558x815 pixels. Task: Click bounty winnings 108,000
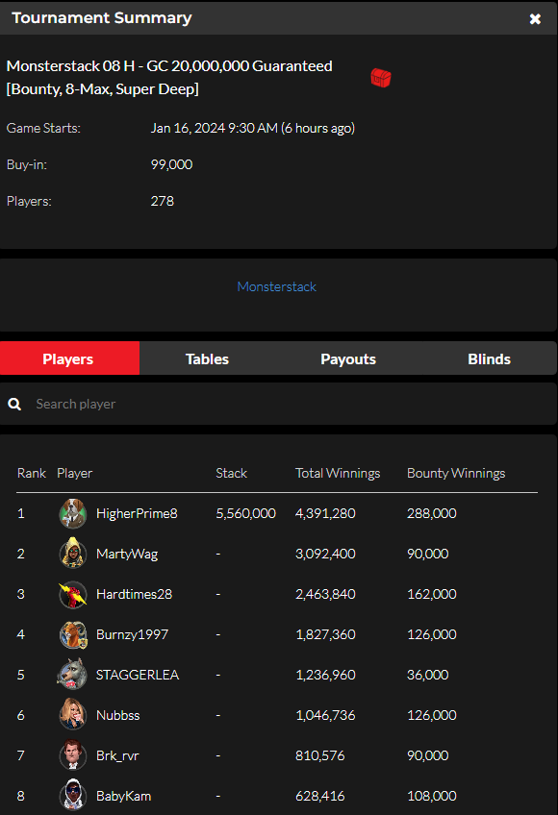pos(432,796)
